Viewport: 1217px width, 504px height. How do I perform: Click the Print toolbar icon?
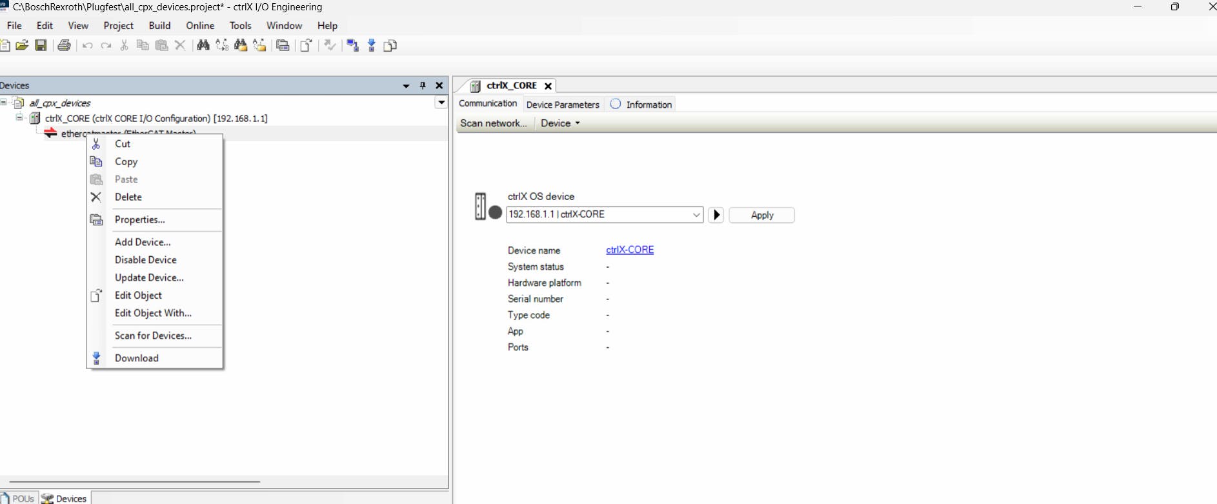[x=64, y=45]
